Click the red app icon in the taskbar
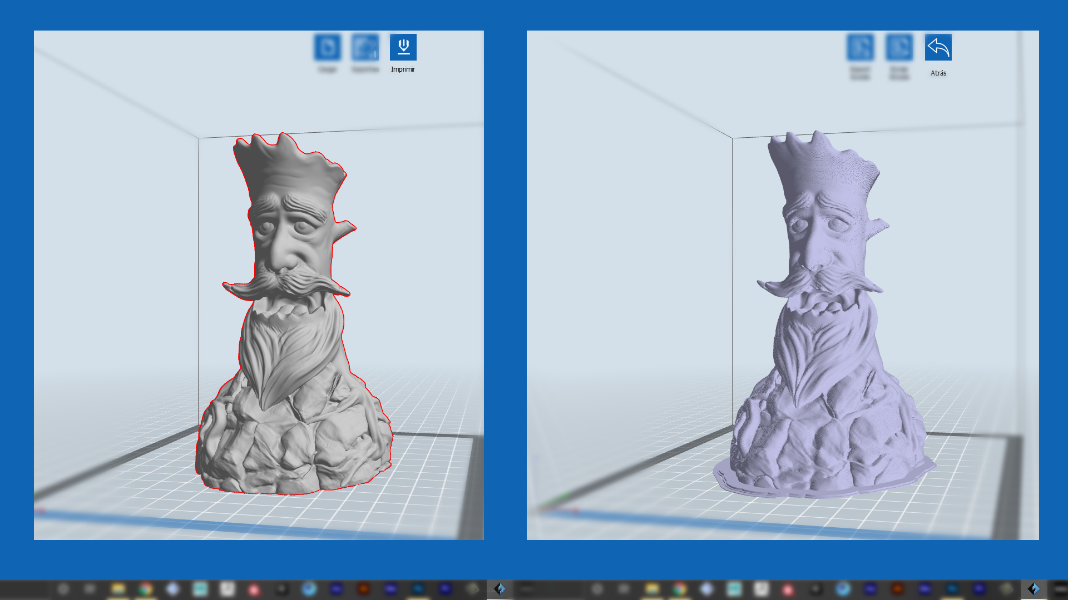 (x=254, y=590)
